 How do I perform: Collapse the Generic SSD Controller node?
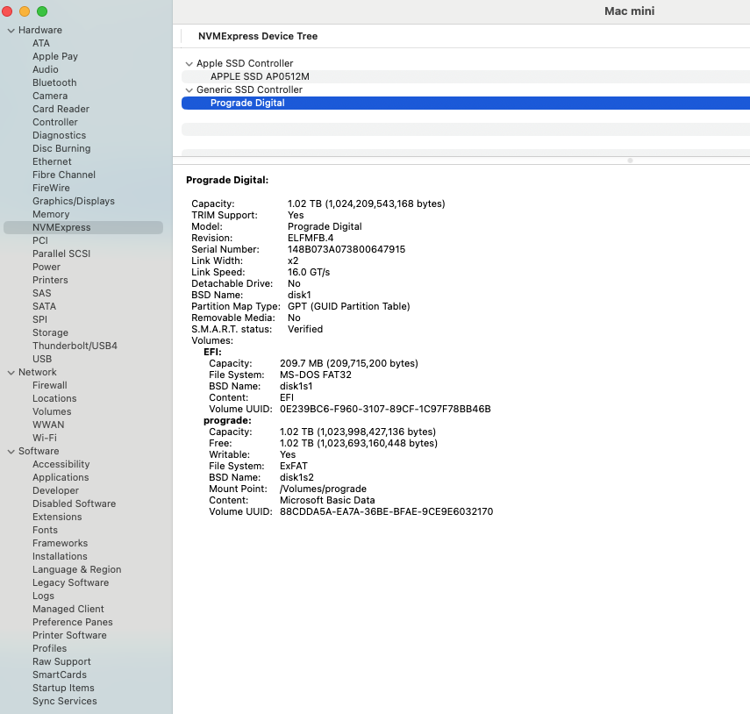click(189, 90)
